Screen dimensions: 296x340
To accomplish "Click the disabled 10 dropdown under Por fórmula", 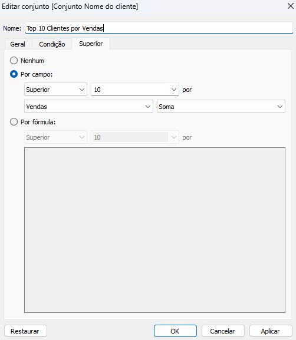I will pos(135,137).
